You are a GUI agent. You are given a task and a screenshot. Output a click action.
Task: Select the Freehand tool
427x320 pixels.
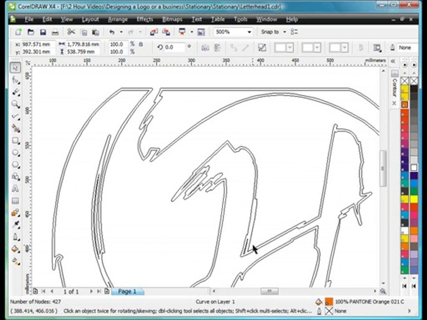coord(16,116)
